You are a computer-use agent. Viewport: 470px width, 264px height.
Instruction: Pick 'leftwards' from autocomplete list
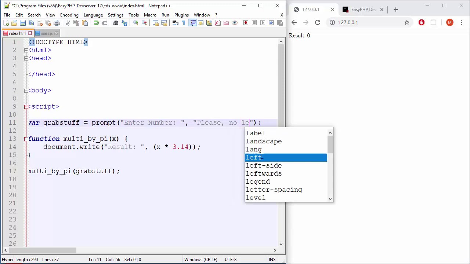tap(286, 173)
